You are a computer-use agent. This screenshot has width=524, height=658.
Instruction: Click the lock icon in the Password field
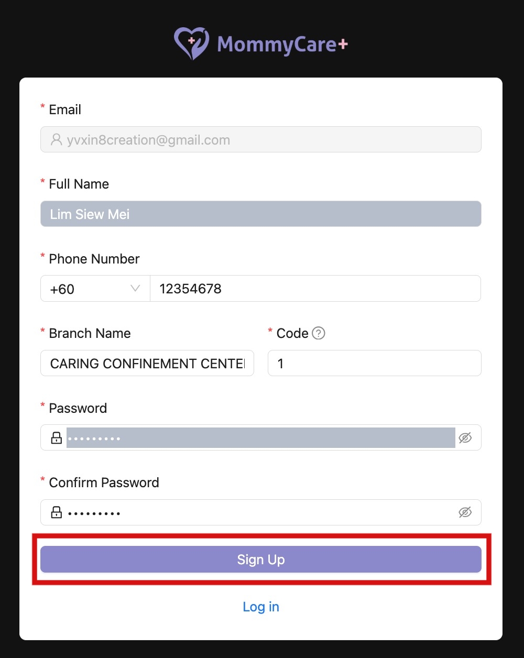56,437
